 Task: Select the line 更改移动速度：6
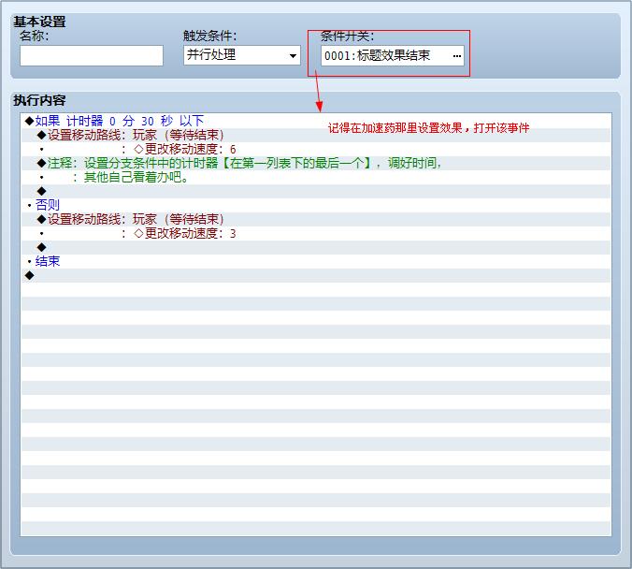coord(316,149)
